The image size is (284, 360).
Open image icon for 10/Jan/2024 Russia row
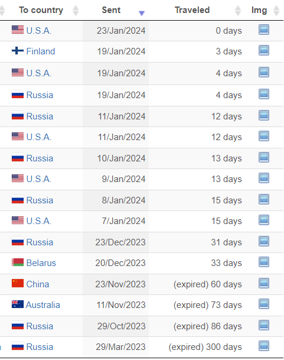[264, 157]
